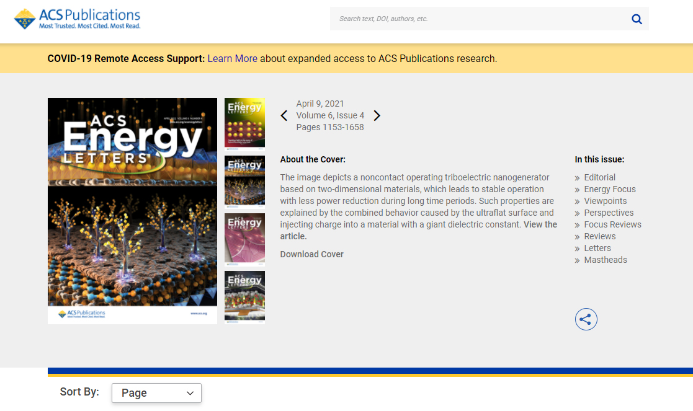Image resolution: width=693 pixels, height=411 pixels.
Task: Go to the previous issue arrow
Action: [284, 116]
